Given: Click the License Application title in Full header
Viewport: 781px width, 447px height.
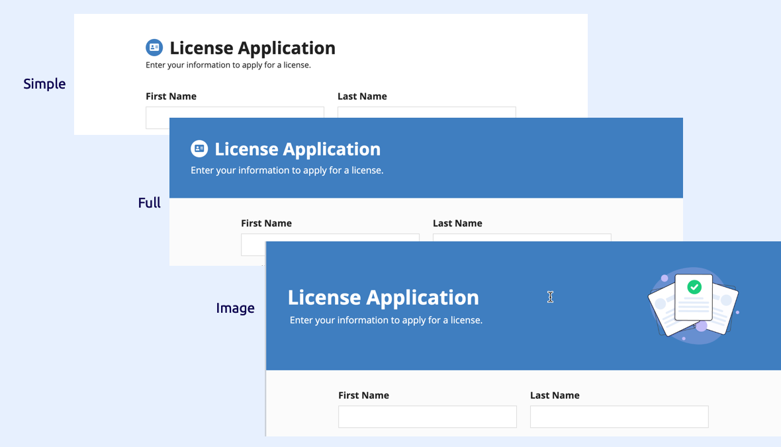Looking at the screenshot, I should click(297, 149).
